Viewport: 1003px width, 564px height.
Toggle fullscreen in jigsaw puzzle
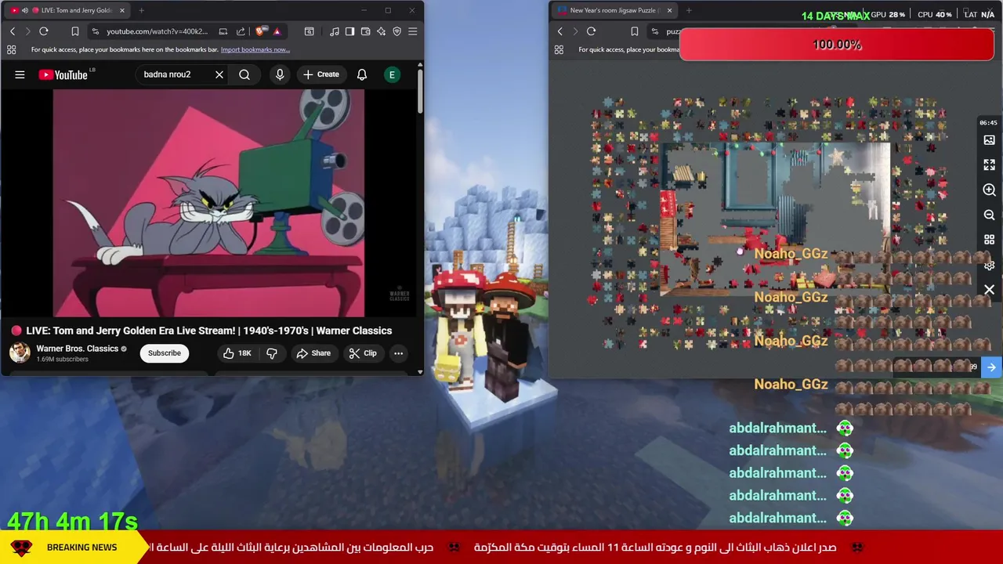coord(989,165)
